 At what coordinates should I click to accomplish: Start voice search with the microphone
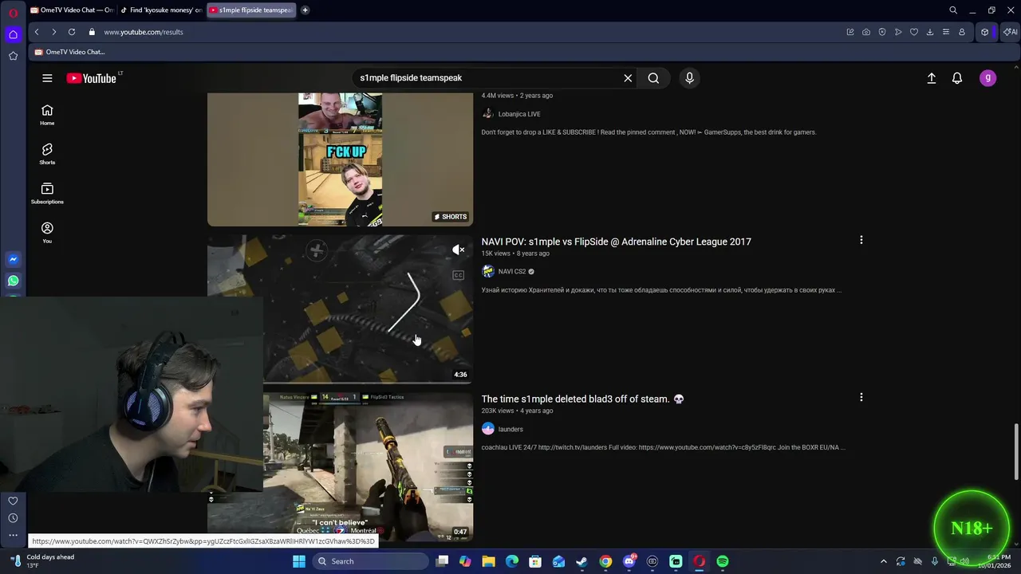pos(689,78)
